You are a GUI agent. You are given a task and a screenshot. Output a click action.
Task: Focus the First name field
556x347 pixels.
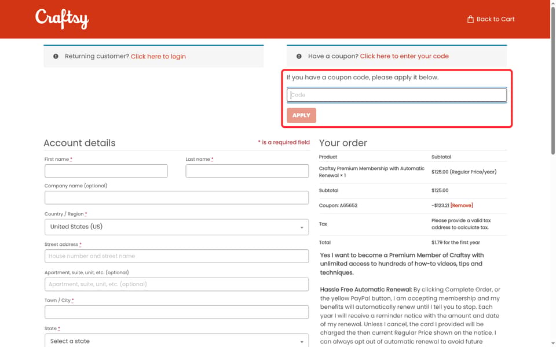[106, 171]
